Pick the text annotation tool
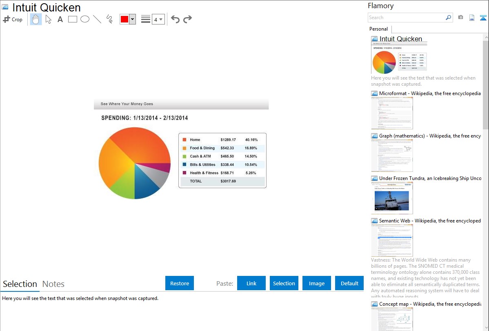The image size is (489, 331). pyautogui.click(x=60, y=19)
